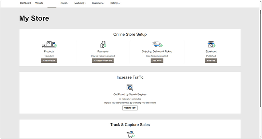This screenshot has height=139, width=262.
Task: Click the Increase Traffic title
Action: (x=130, y=77)
